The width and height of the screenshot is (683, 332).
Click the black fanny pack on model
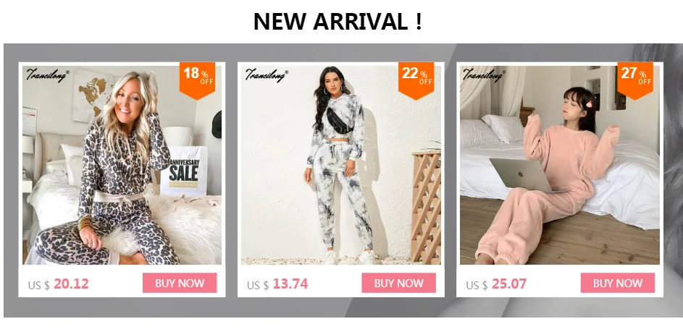coord(338,119)
